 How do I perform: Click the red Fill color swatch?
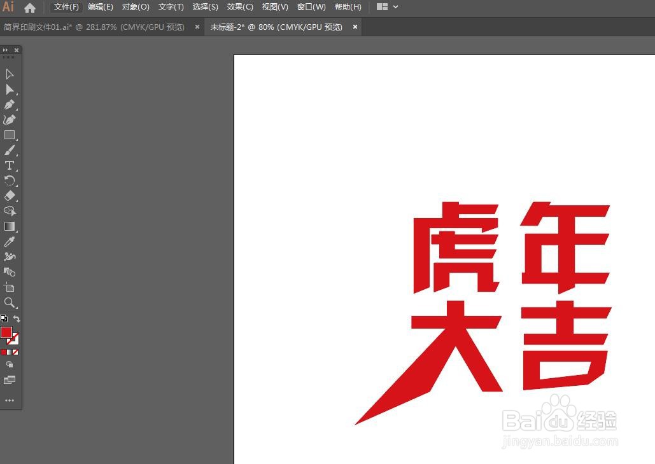point(6,332)
